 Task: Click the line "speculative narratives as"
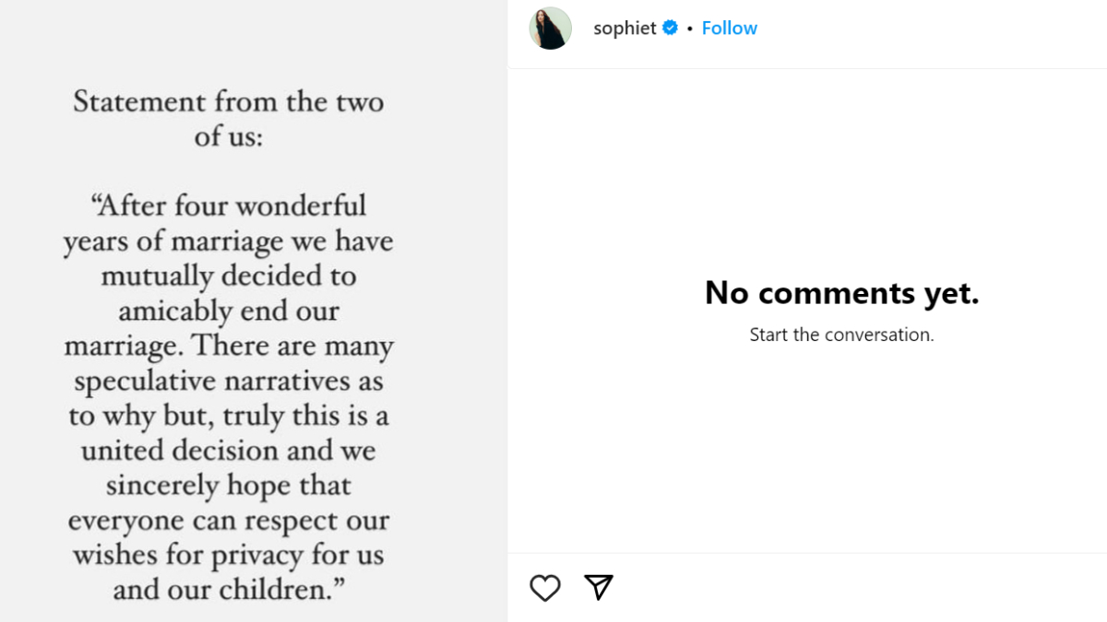[228, 381]
